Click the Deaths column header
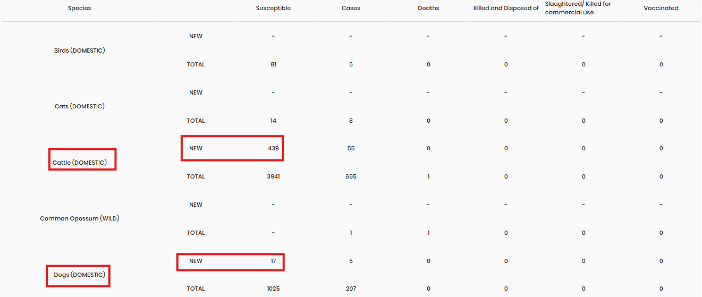This screenshot has width=702, height=297. [x=428, y=8]
